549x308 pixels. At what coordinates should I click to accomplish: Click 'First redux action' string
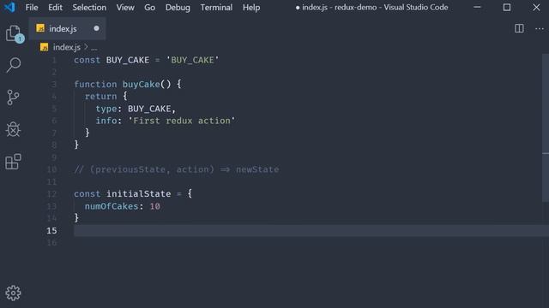(181, 121)
